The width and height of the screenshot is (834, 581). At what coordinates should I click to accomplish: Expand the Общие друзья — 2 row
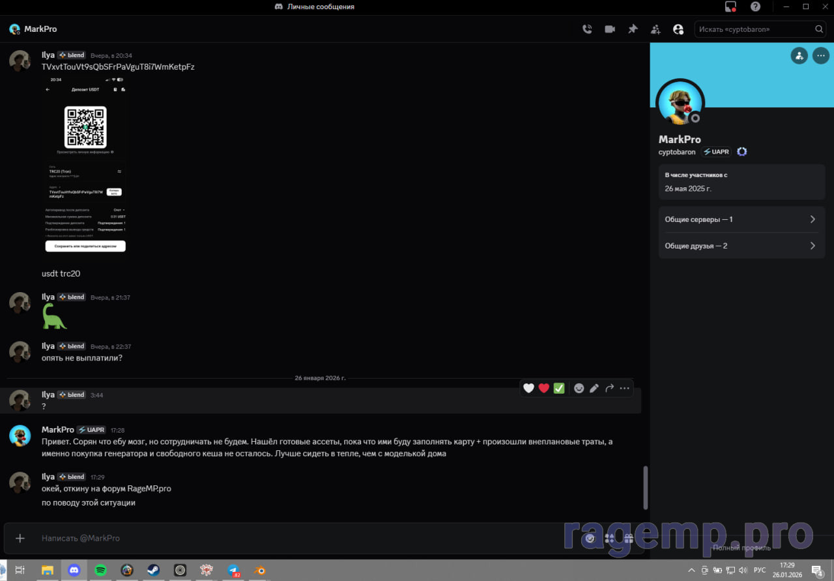(x=741, y=246)
